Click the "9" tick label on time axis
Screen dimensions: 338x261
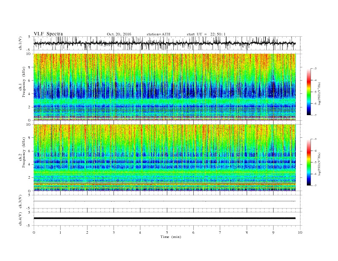coord(273,232)
